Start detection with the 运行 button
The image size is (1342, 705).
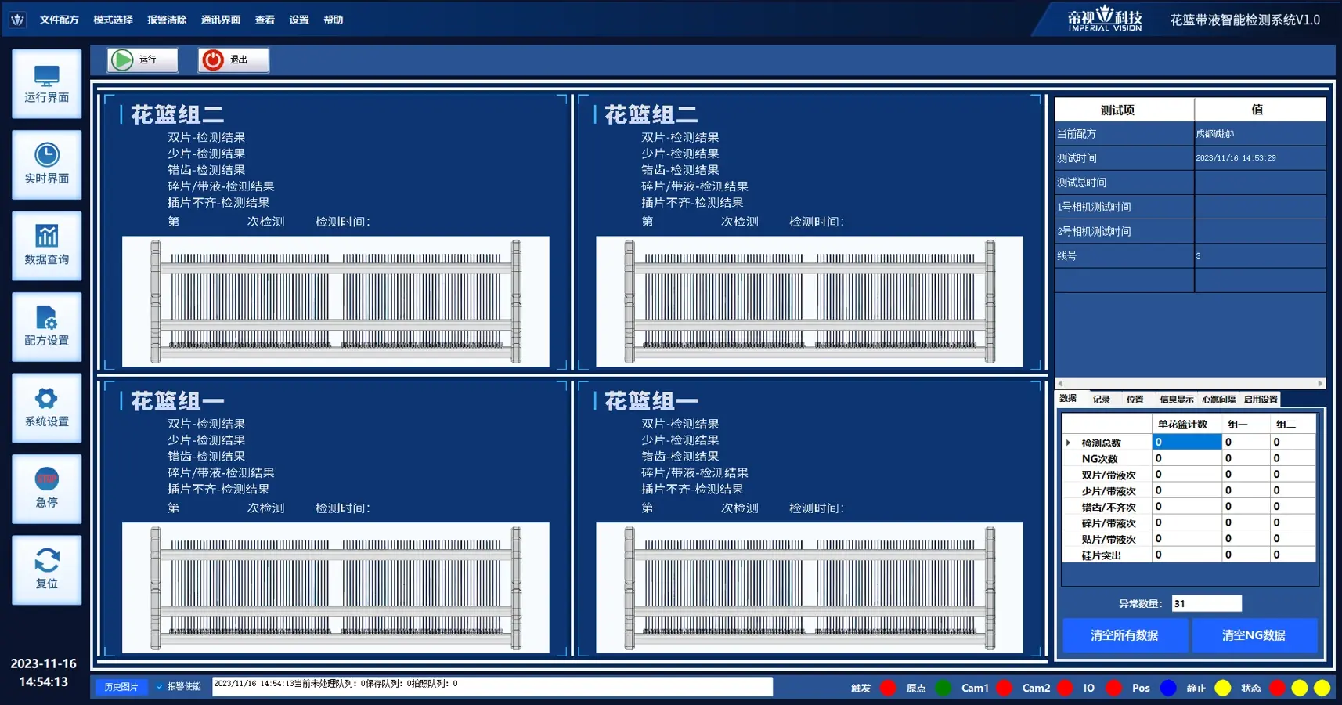click(142, 60)
